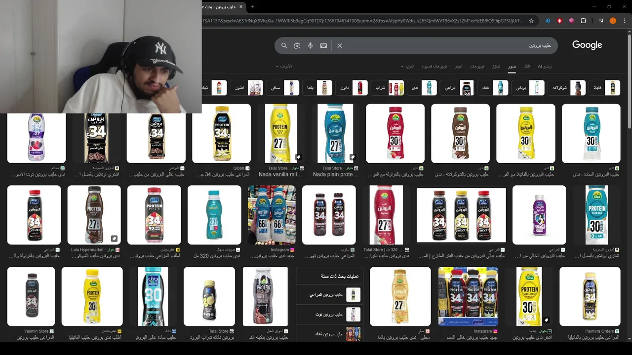Select the بلدنا filter chip

point(317,88)
